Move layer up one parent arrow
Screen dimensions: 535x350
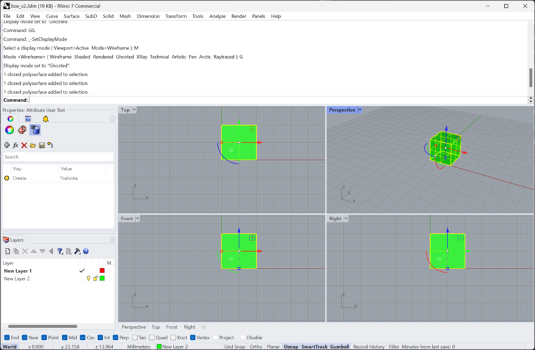51,251
